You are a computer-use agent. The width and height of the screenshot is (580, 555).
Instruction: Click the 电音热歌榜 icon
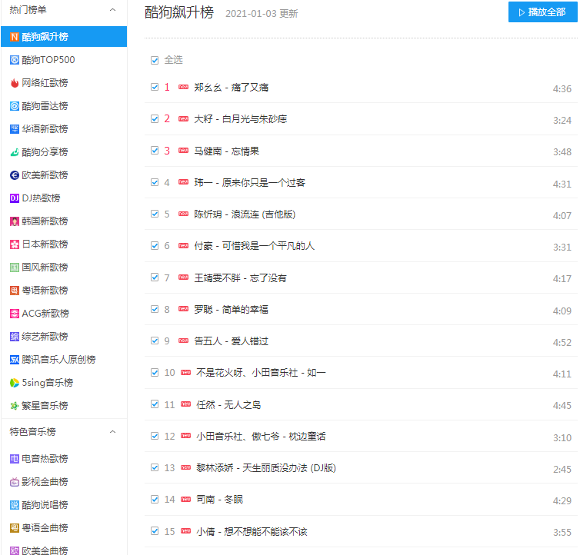[14, 459]
